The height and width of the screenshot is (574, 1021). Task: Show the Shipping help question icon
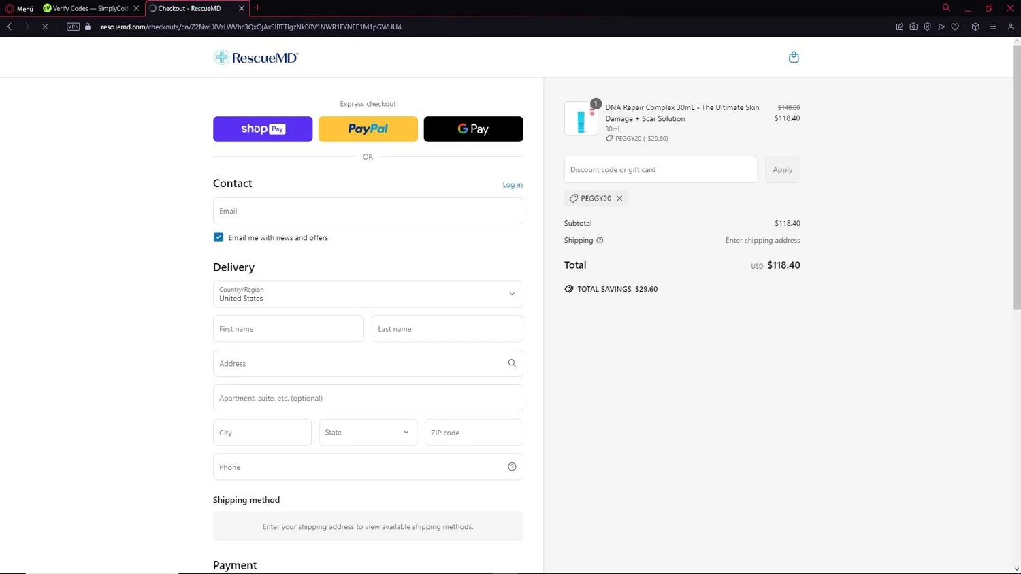tap(600, 240)
